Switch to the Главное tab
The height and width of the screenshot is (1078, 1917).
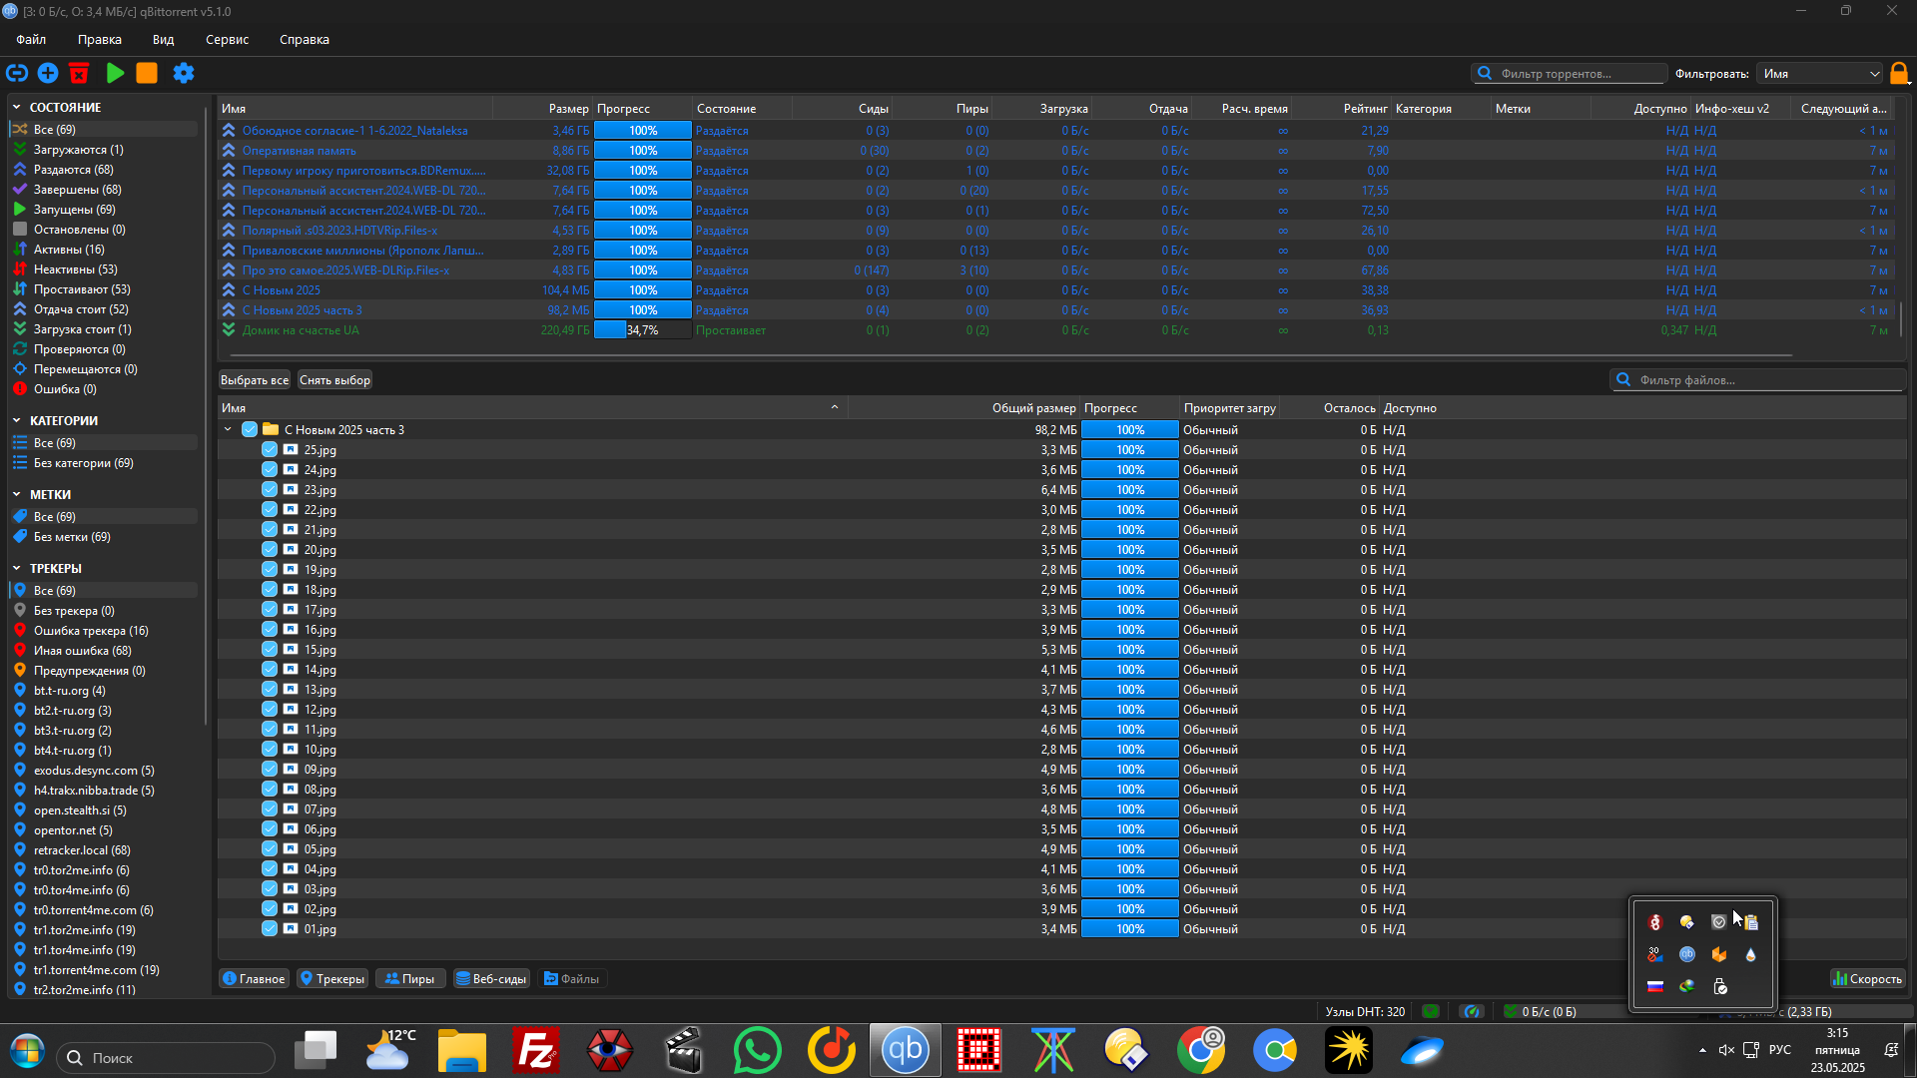(x=254, y=979)
